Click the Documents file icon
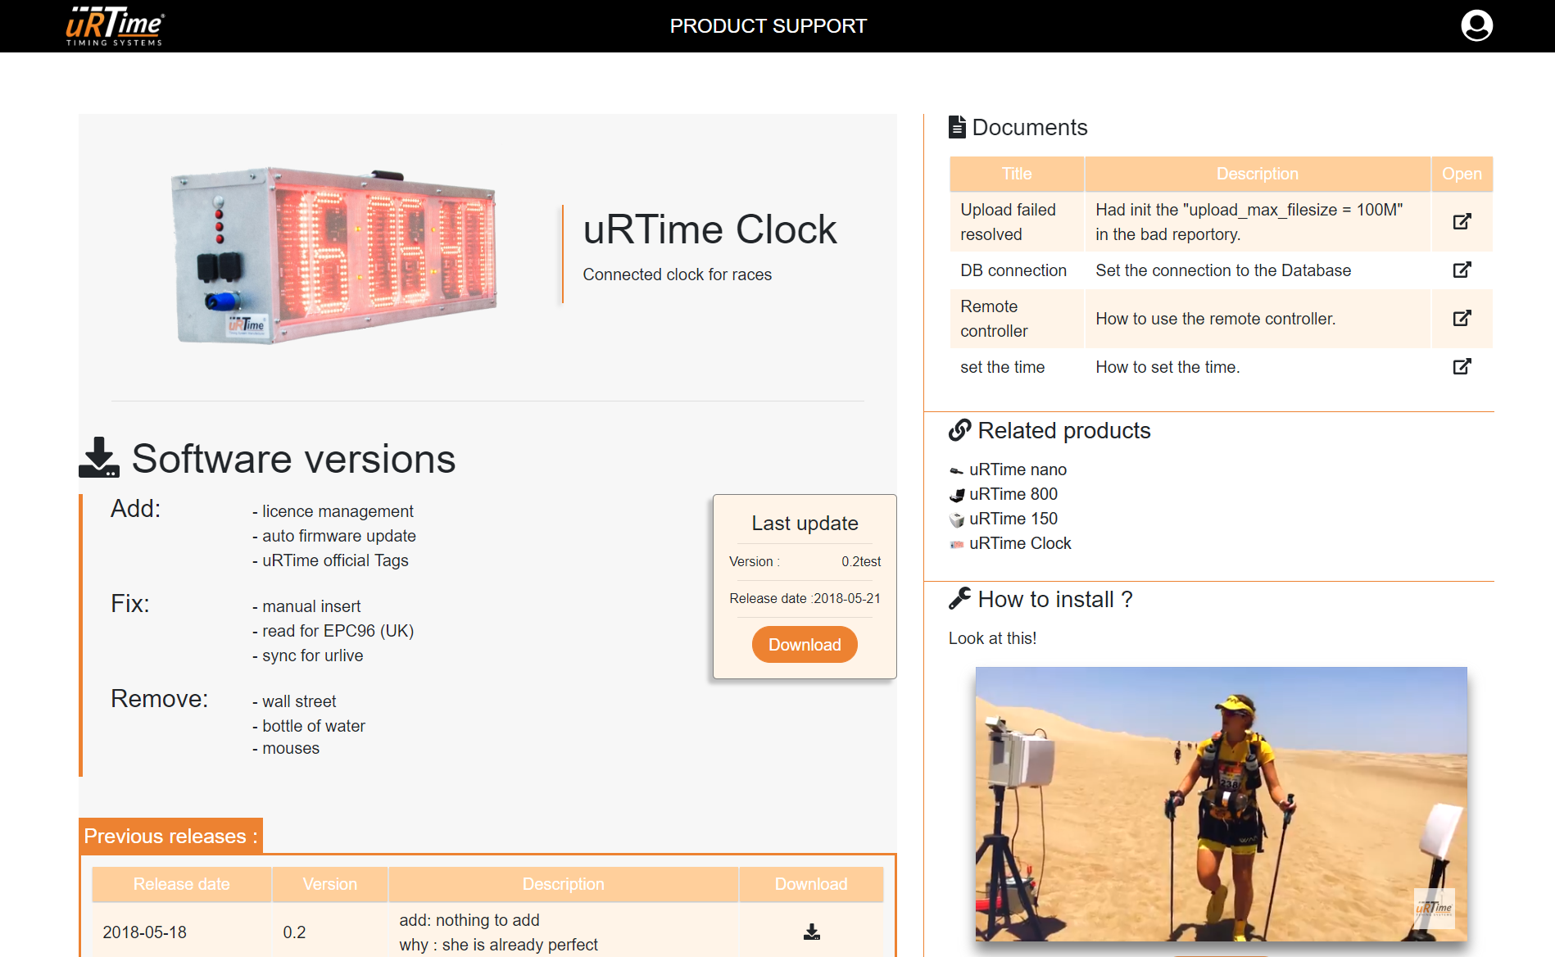Viewport: 1555px width, 957px height. click(x=957, y=127)
